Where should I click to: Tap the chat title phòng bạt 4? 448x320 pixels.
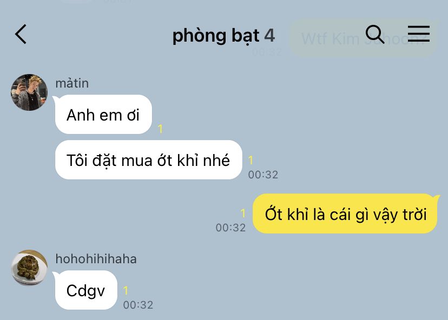point(223,36)
